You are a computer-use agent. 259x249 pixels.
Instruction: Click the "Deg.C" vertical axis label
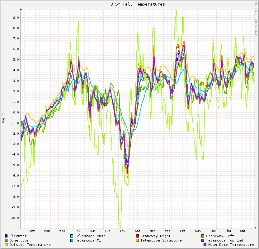pos(3,118)
